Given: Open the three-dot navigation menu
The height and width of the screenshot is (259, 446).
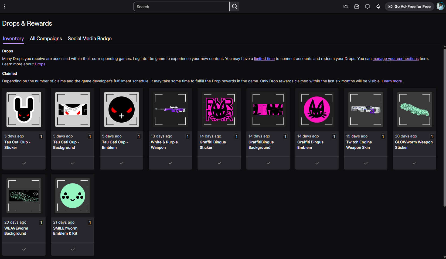Looking at the screenshot, I should click(5, 6).
